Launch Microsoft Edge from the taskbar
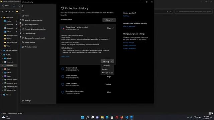The width and height of the screenshot is (214, 120). tap(107, 117)
